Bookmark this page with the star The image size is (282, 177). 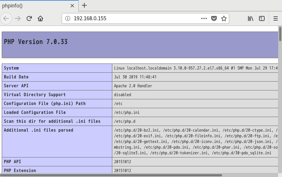tap(224, 18)
